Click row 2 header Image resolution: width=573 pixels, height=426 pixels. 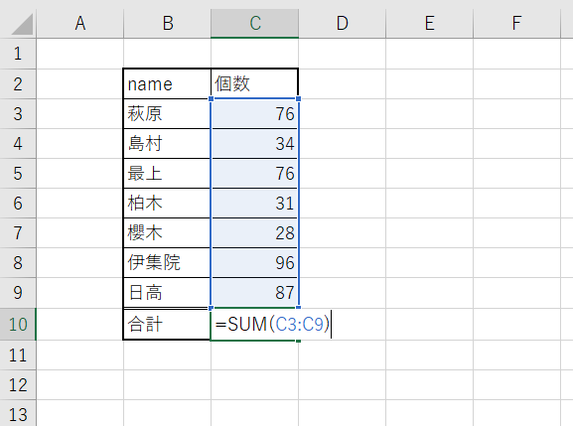pyautogui.click(x=18, y=84)
